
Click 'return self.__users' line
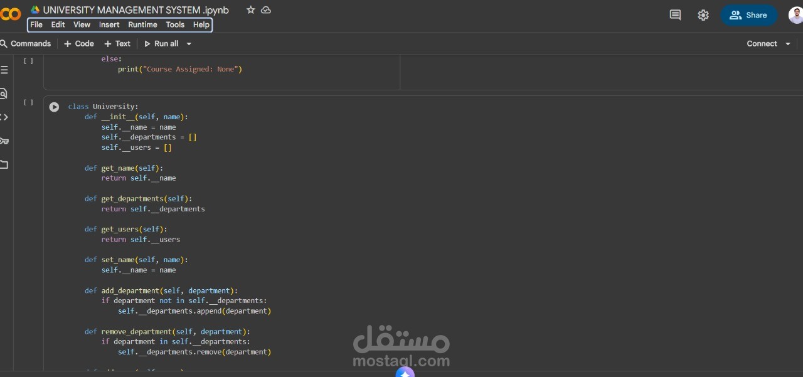coord(141,240)
